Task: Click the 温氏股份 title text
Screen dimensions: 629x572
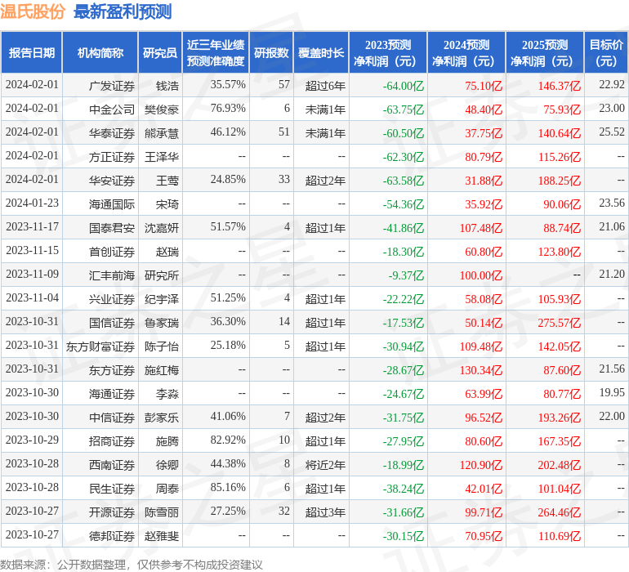Action: (33, 11)
